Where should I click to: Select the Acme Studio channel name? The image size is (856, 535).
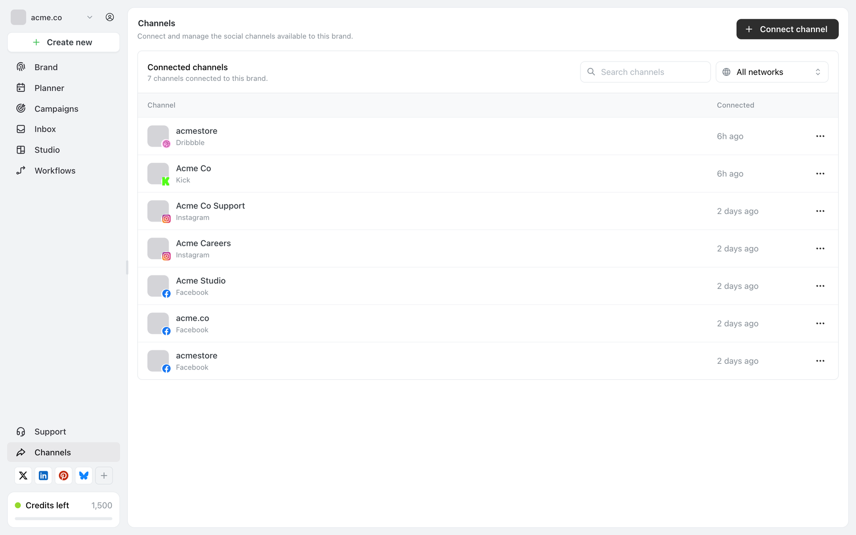(x=201, y=281)
